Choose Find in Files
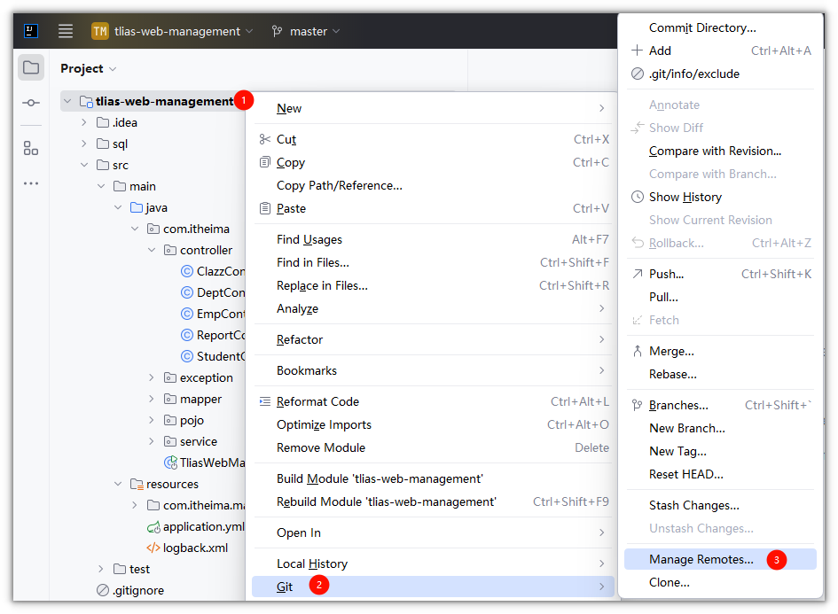 [434, 262]
